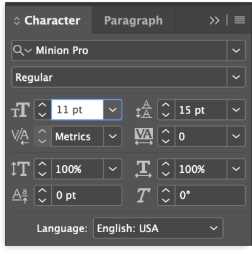Screen dimensions: 252x253
Task: Click the skew italic T icon
Action: coord(144,196)
